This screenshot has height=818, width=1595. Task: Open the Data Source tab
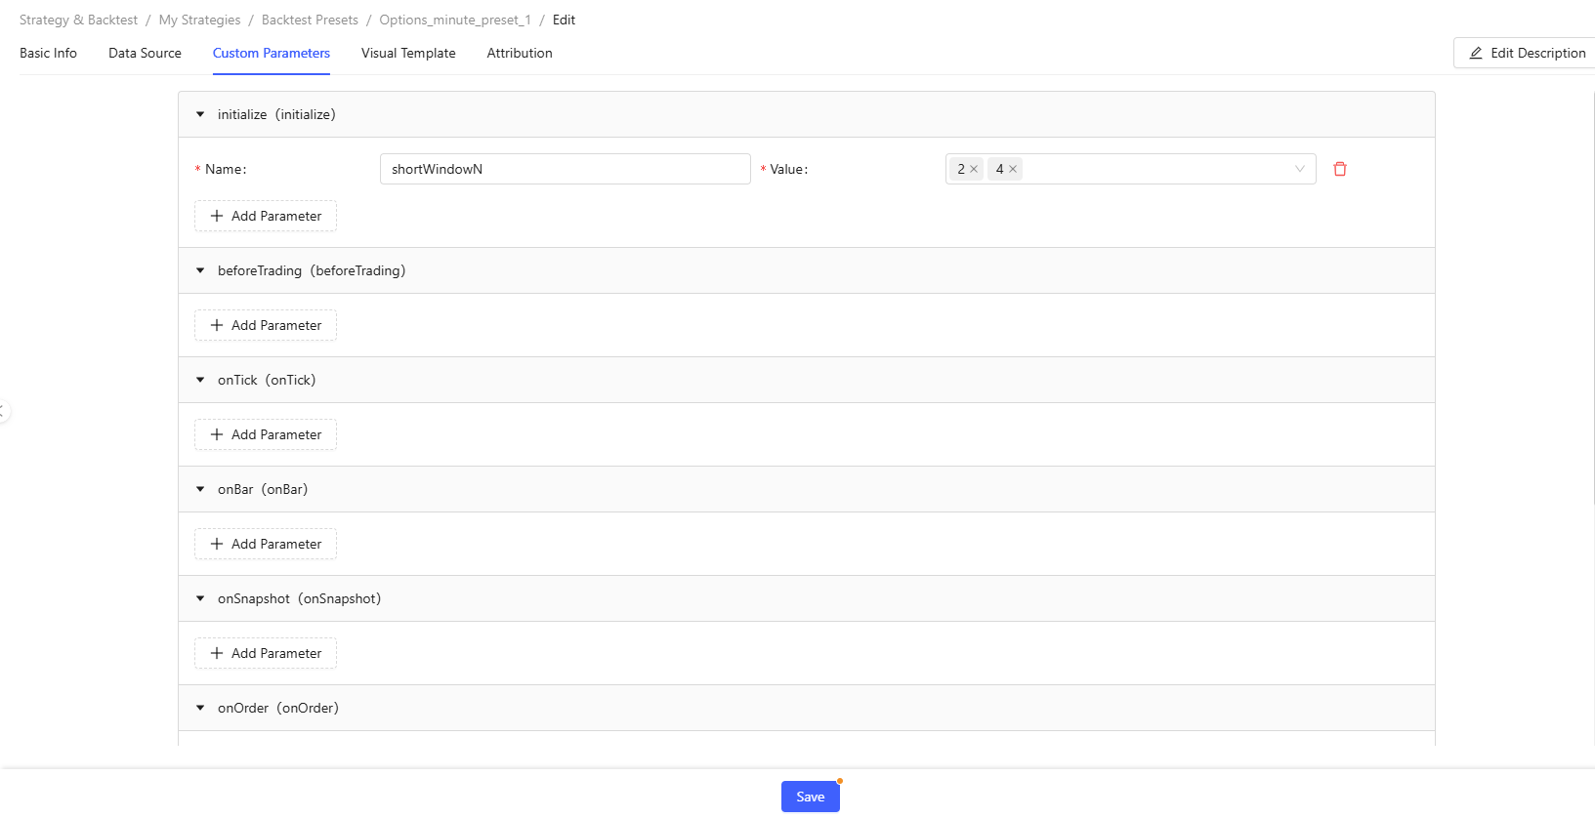click(x=145, y=54)
